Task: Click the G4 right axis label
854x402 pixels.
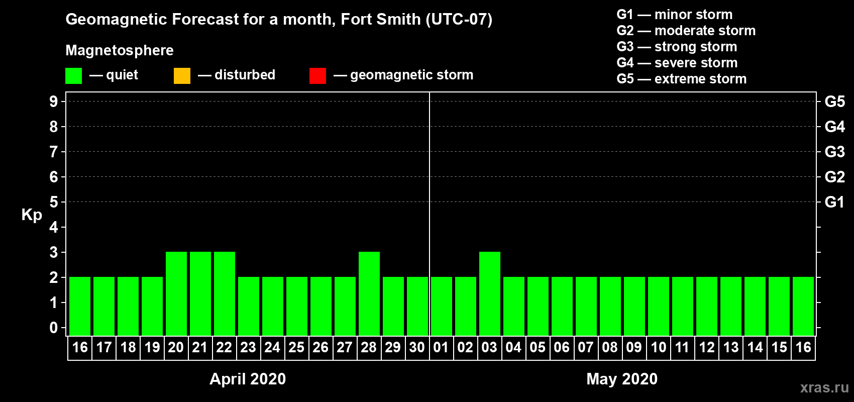Action: click(x=834, y=127)
